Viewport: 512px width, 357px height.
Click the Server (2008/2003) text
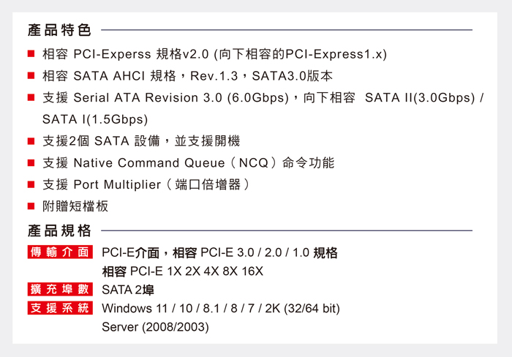[x=155, y=327]
